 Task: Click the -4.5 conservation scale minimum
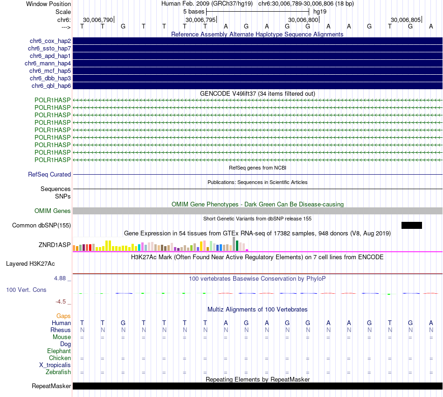coord(61,302)
